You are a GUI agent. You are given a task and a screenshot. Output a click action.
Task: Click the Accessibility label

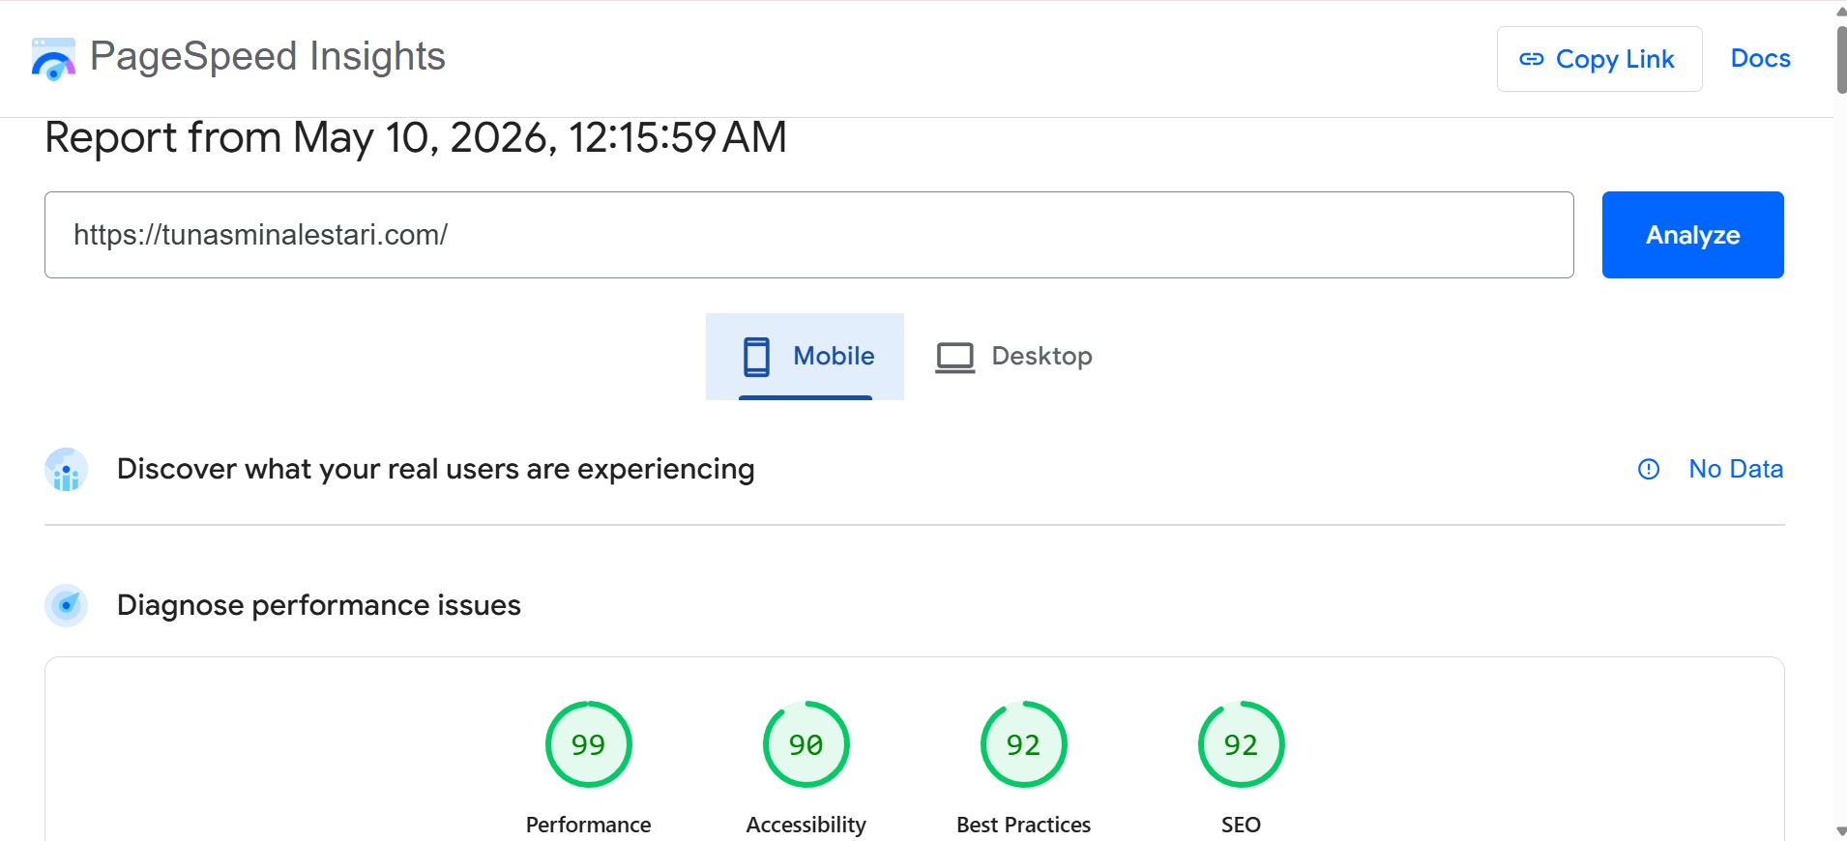(806, 825)
